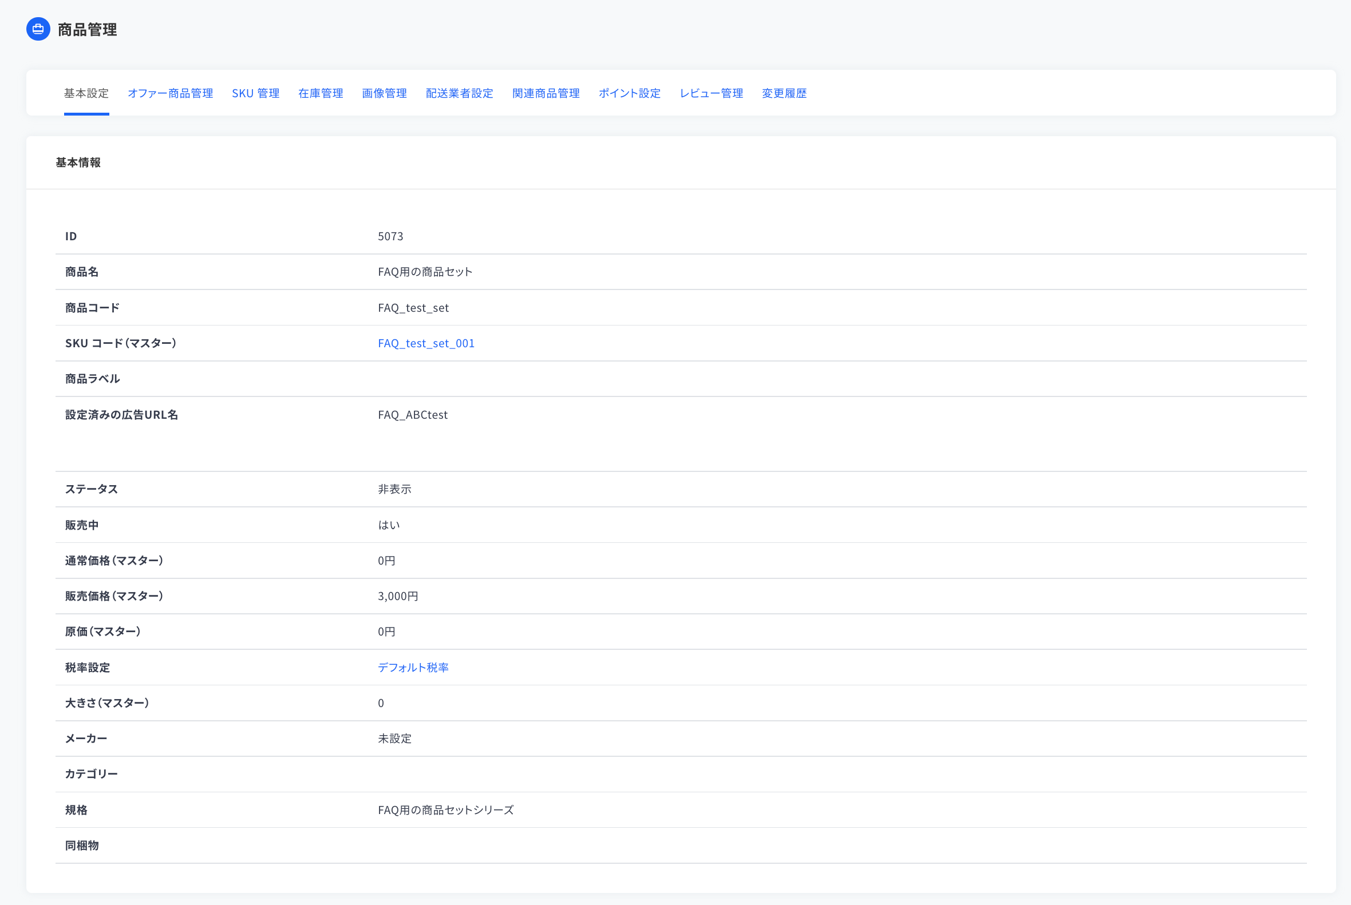
Task: Click the 規格 value FAQ用の商品セットシリーズ
Action: [x=445, y=810]
